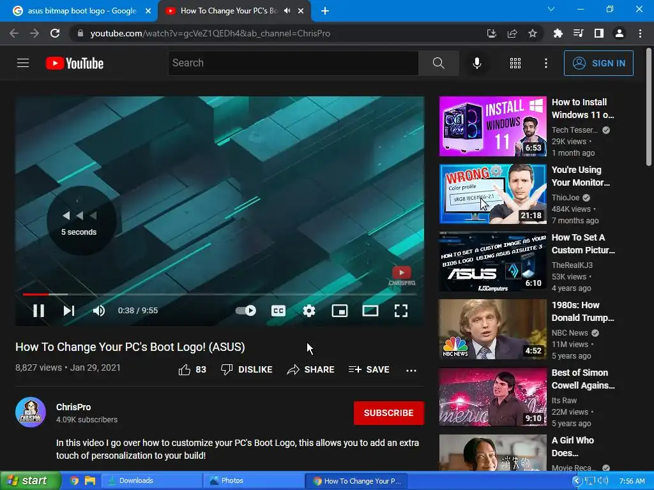Toggle the browser side panel icon
This screenshot has width=654, height=490.
coord(599,33)
